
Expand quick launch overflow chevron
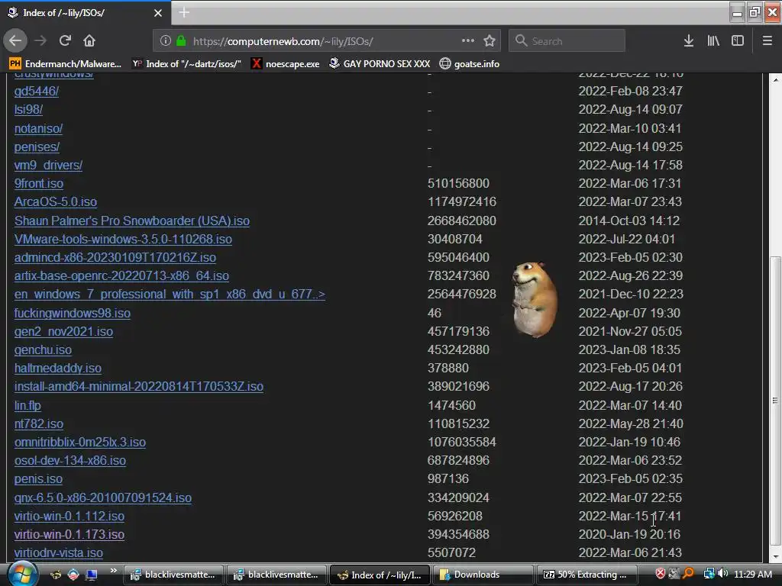pos(114,571)
